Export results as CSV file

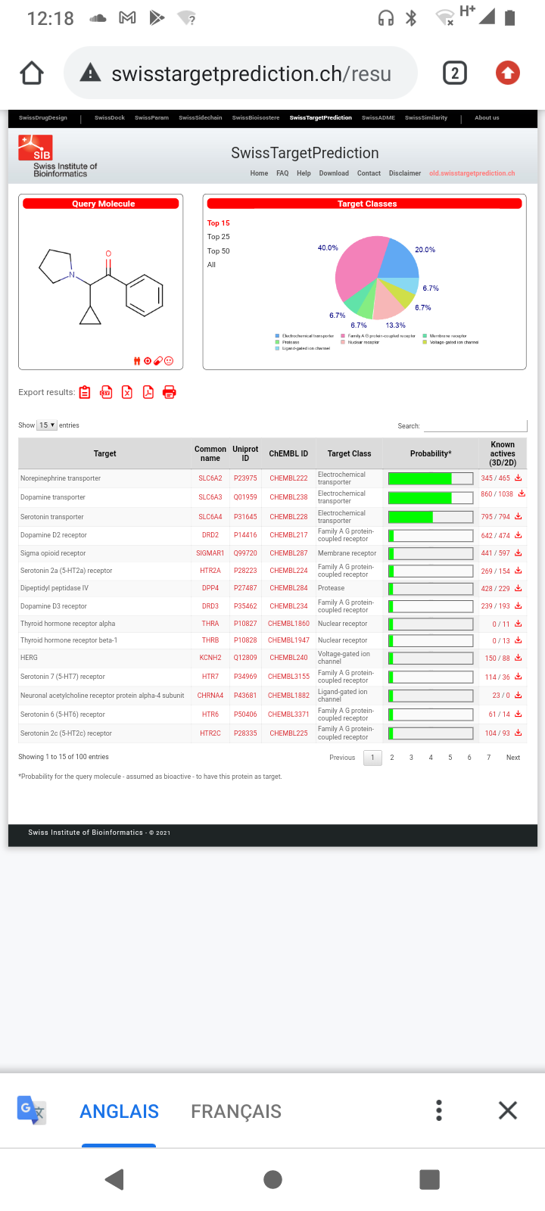pyautogui.click(x=106, y=392)
